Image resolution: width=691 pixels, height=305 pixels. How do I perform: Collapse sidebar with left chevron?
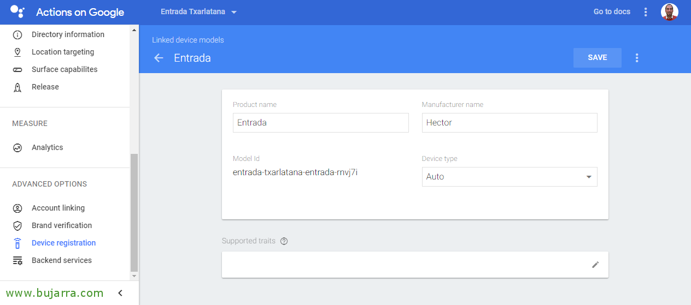[120, 293]
